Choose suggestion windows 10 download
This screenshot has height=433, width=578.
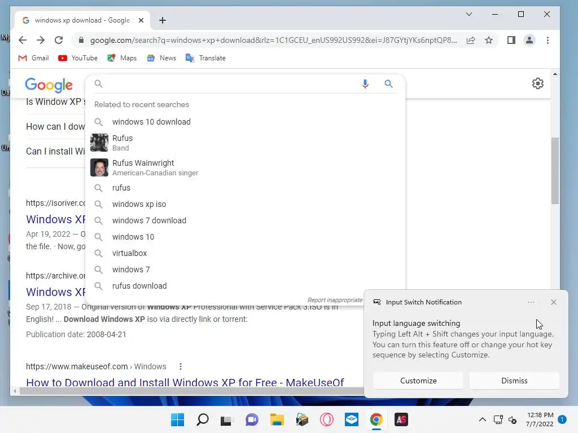pos(245,122)
